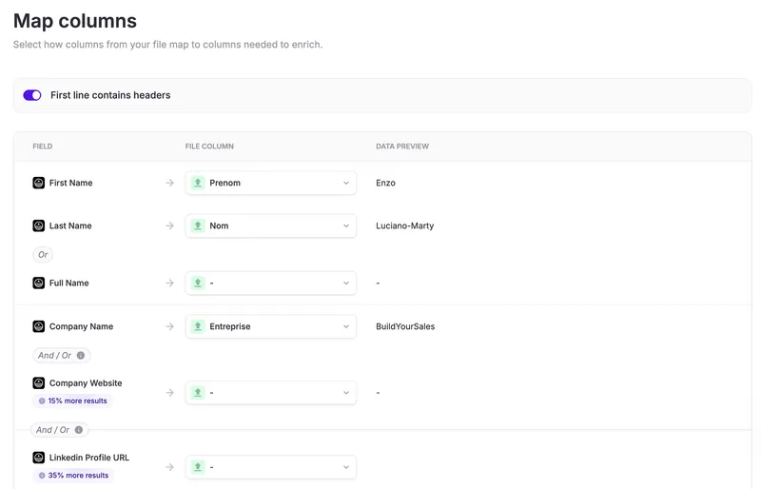Click the icon beside Company Website field
The height and width of the screenshot is (489, 761).
[39, 382]
